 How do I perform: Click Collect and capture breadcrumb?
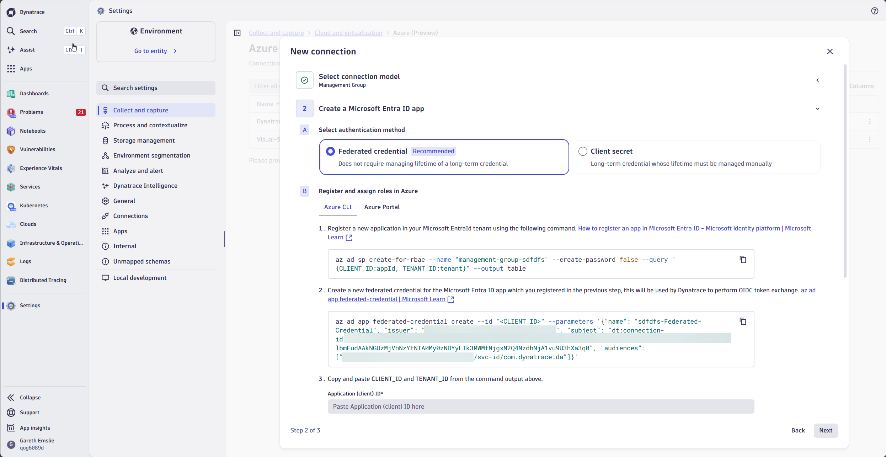point(276,33)
